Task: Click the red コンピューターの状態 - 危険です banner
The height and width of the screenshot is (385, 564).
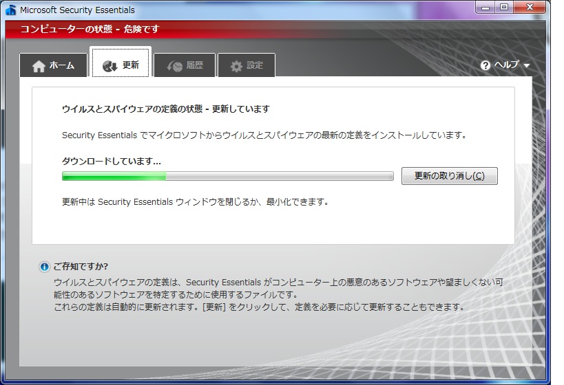Action: point(275,29)
